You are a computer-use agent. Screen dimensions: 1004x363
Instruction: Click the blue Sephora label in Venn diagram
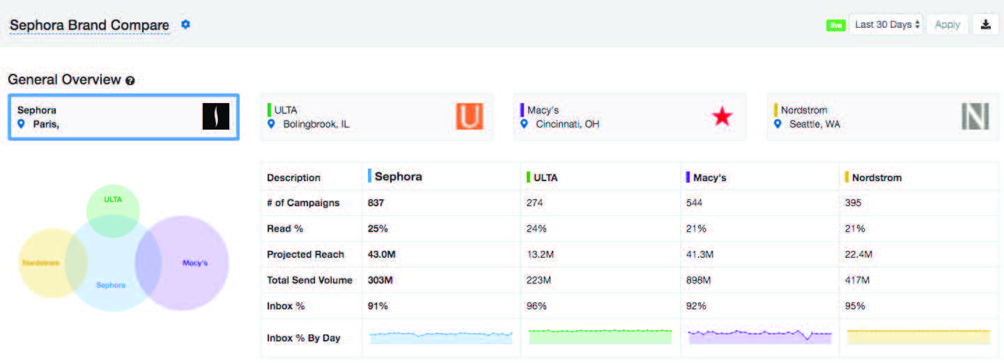pos(111,285)
